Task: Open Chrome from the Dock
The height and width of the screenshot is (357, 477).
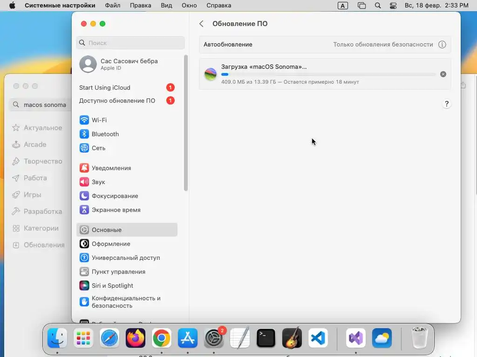Action: [x=162, y=338]
